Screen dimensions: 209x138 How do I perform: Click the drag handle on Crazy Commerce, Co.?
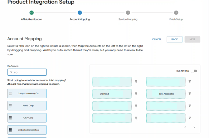[11, 93]
